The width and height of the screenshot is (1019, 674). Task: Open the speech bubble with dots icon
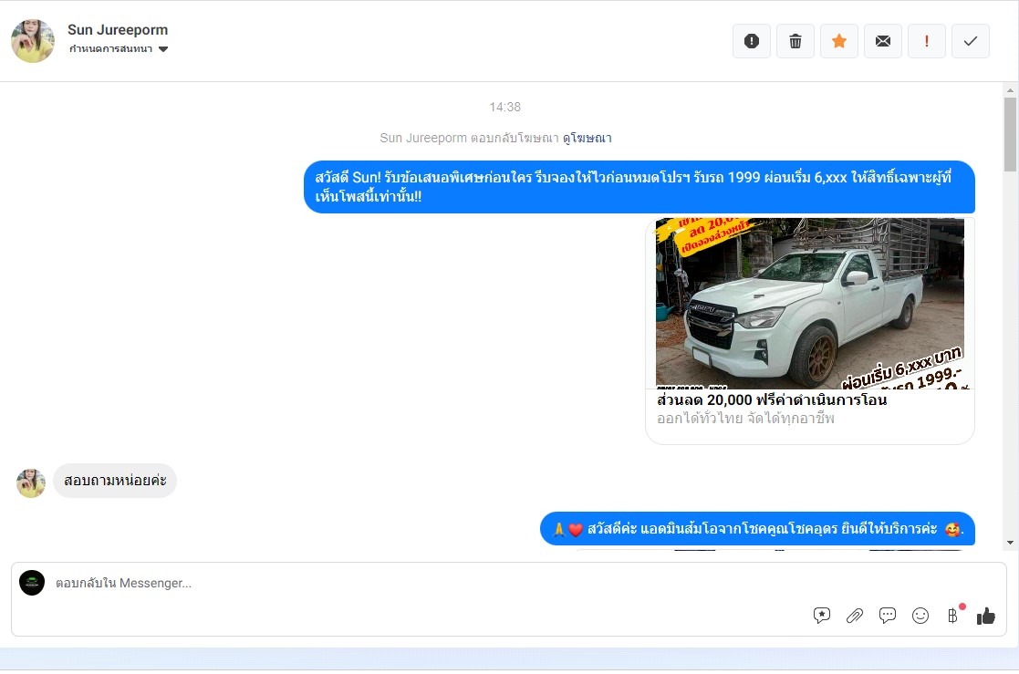tap(888, 616)
